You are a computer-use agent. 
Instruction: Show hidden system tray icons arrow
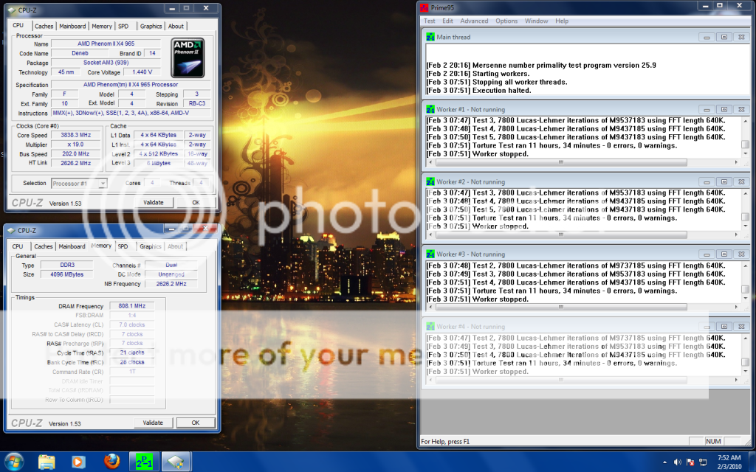pos(664,462)
